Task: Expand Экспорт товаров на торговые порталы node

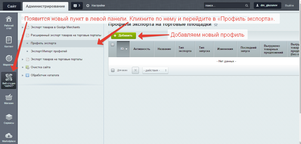Action: [x=23, y=59]
